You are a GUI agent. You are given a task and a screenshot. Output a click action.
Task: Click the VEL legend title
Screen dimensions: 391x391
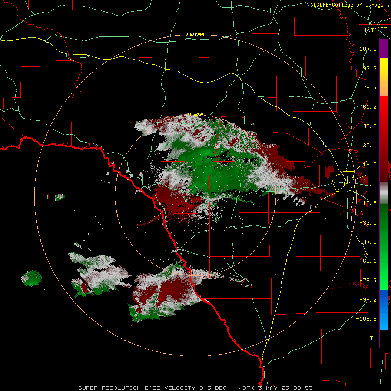381,26
